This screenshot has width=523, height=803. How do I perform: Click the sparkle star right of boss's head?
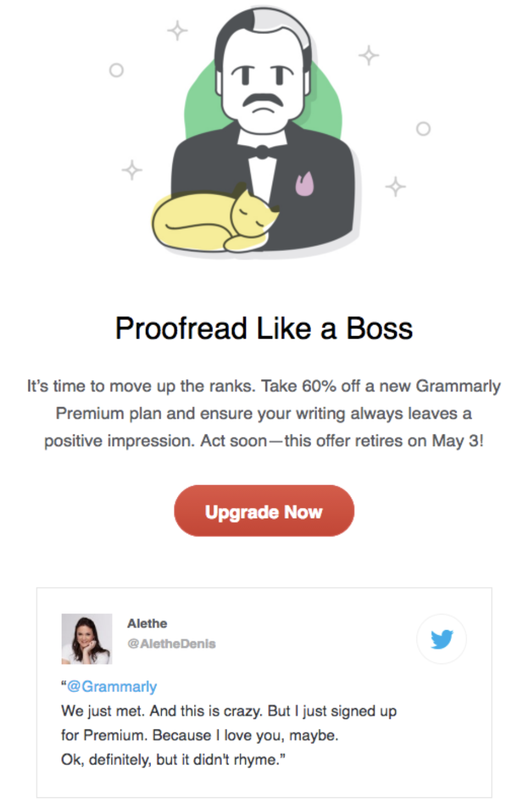tap(369, 55)
